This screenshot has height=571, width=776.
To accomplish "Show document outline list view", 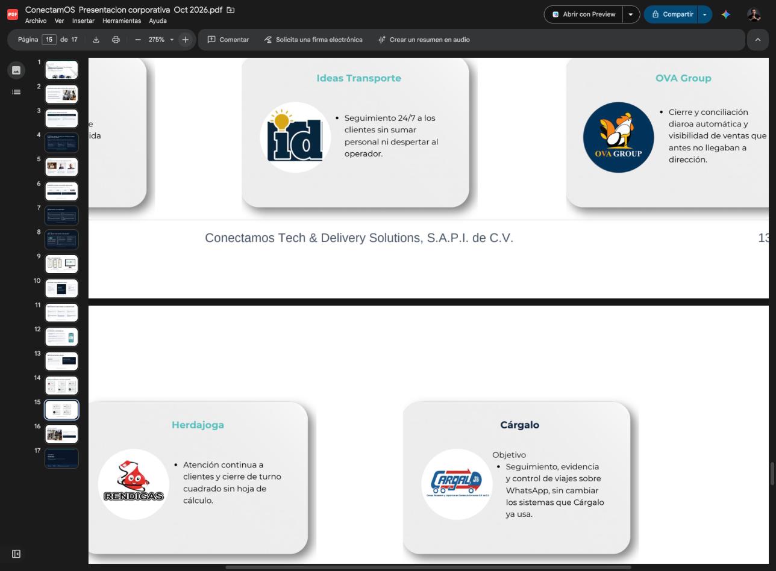I will [16, 92].
